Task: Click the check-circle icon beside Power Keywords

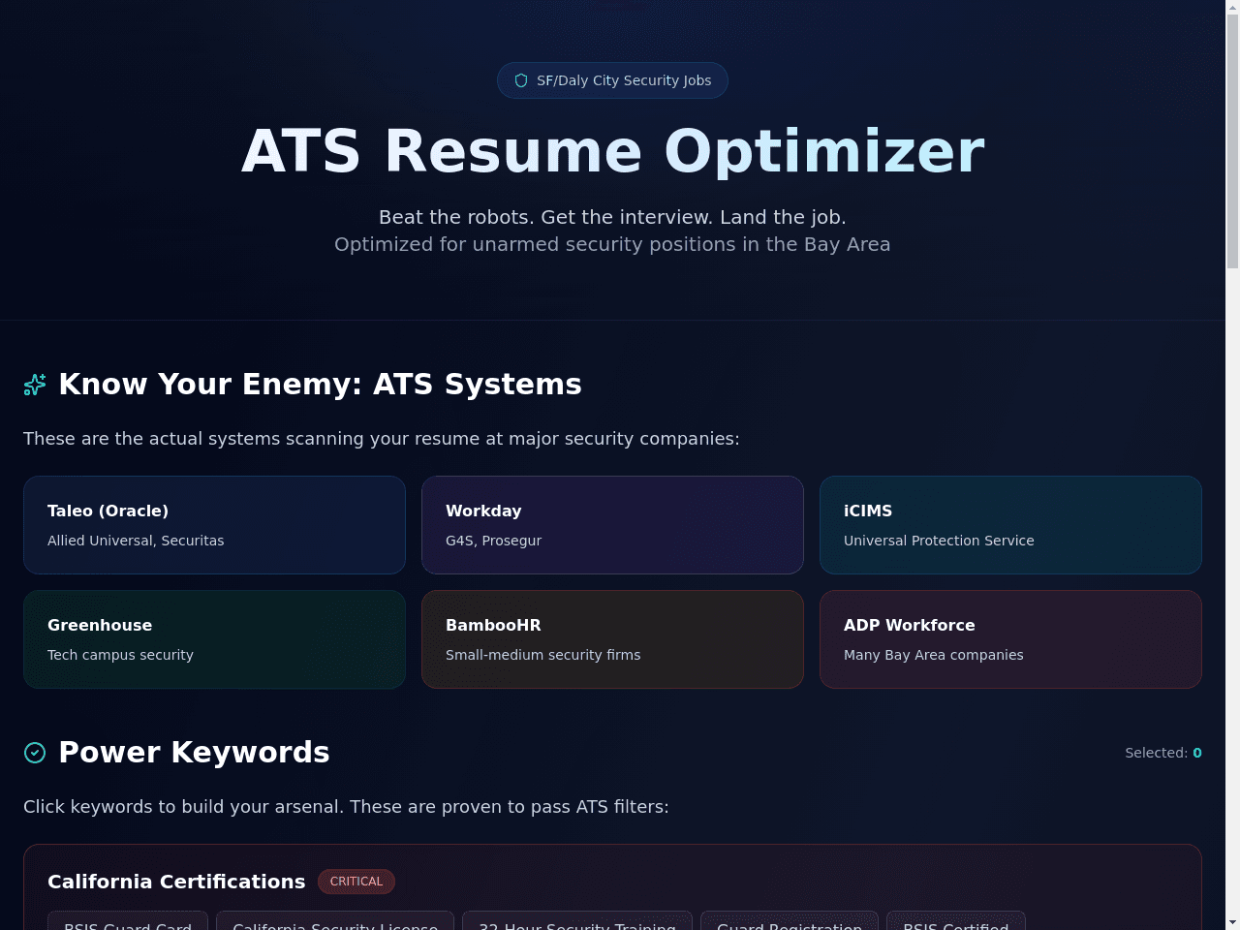Action: [35, 753]
